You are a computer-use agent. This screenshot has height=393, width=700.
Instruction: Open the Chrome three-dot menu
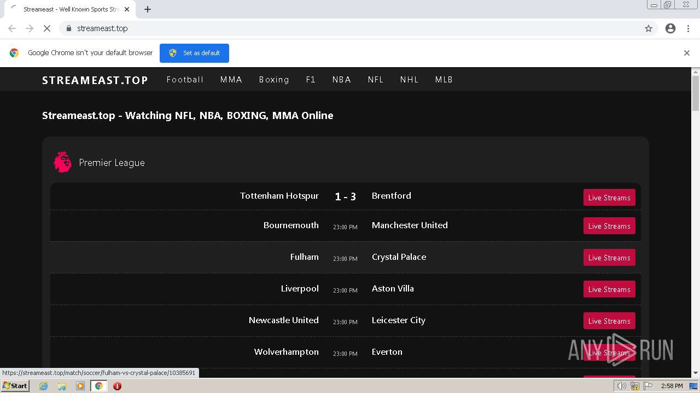tap(688, 28)
